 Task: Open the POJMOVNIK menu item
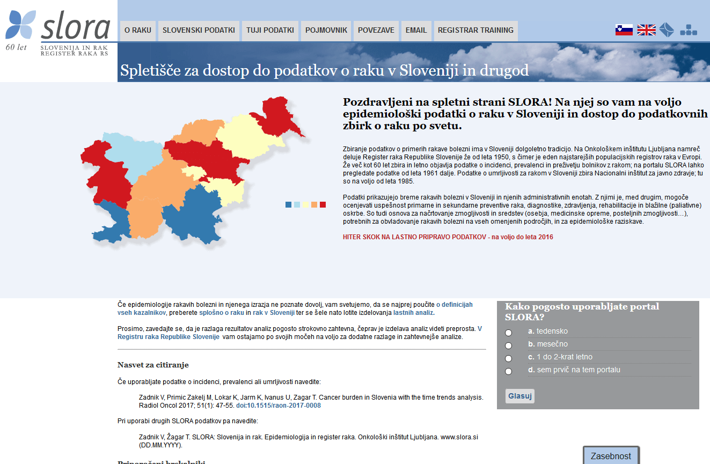(x=326, y=31)
